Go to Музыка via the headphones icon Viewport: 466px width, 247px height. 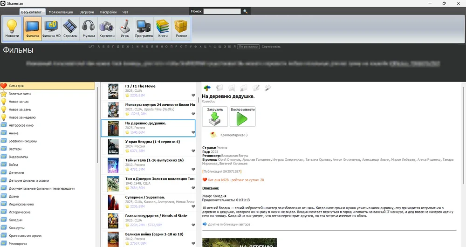[x=89, y=28]
